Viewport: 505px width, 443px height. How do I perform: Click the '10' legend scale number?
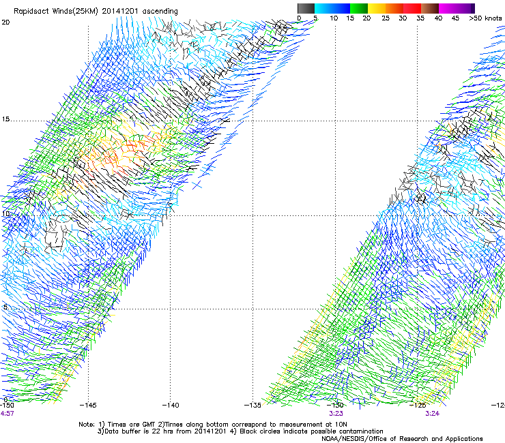(x=334, y=18)
